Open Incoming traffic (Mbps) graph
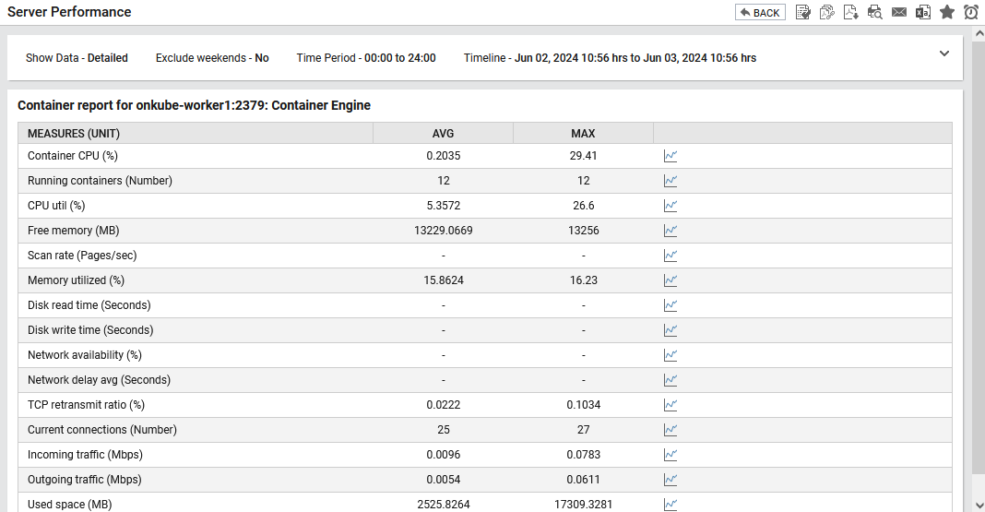Image resolution: width=985 pixels, height=512 pixels. point(671,454)
